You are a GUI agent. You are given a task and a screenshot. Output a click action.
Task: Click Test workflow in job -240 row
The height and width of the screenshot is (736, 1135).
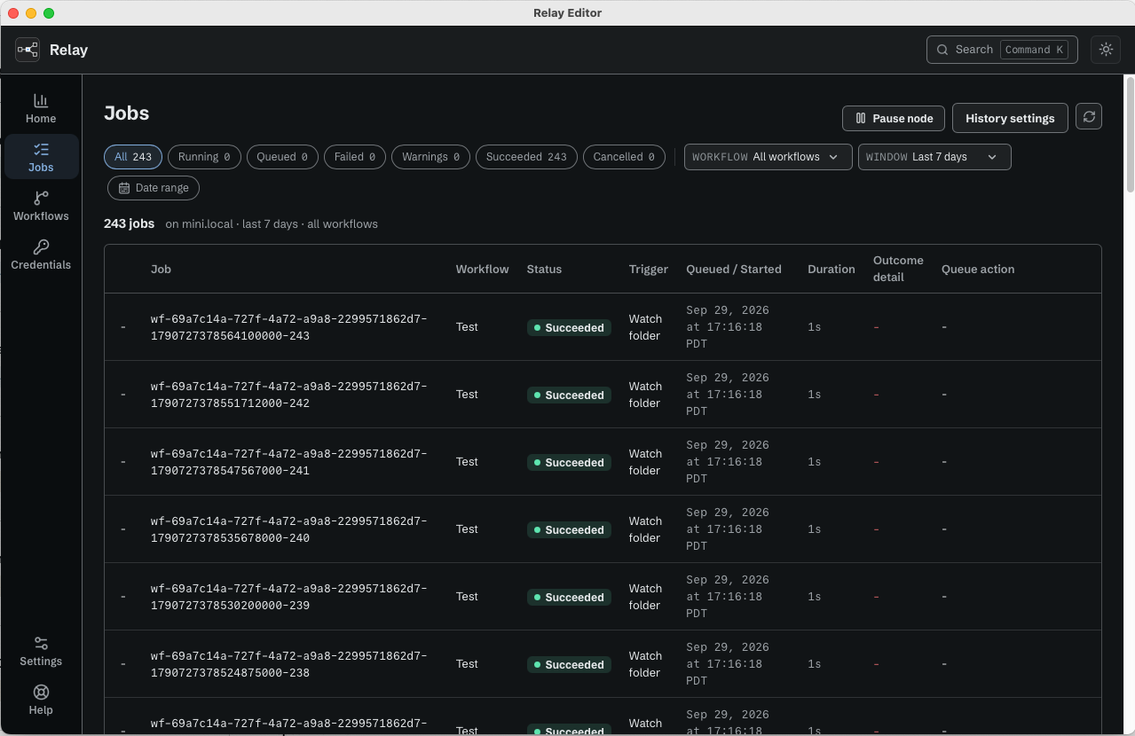click(467, 529)
